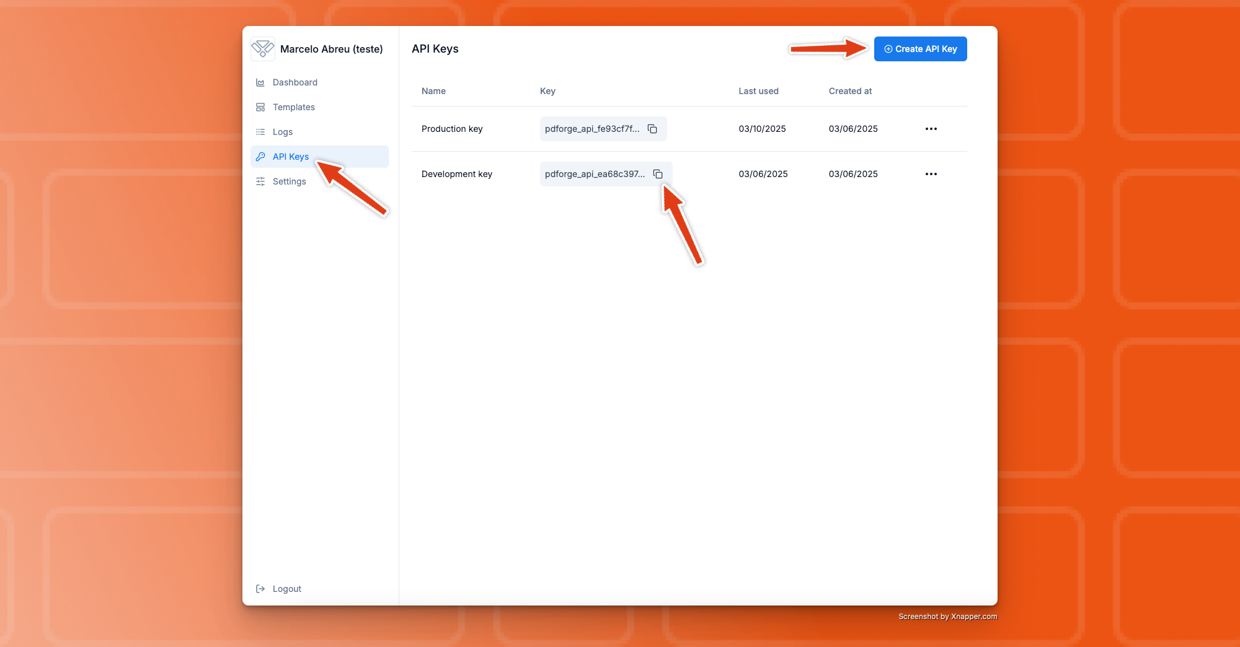
Task: Click the Created at column header
Action: tap(850, 91)
